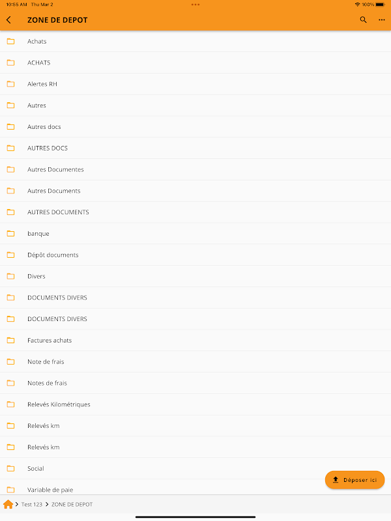Open the Divers folder
The height and width of the screenshot is (521, 391).
click(x=195, y=276)
